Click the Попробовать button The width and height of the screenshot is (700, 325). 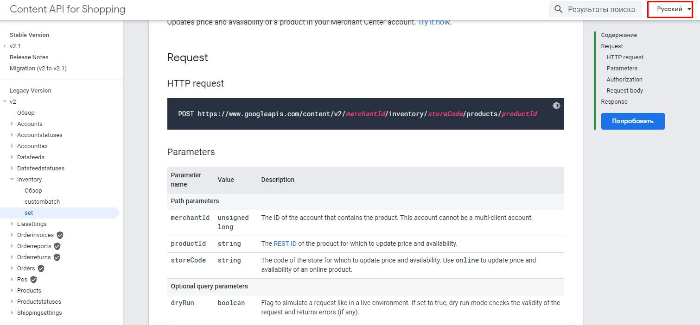tap(633, 121)
